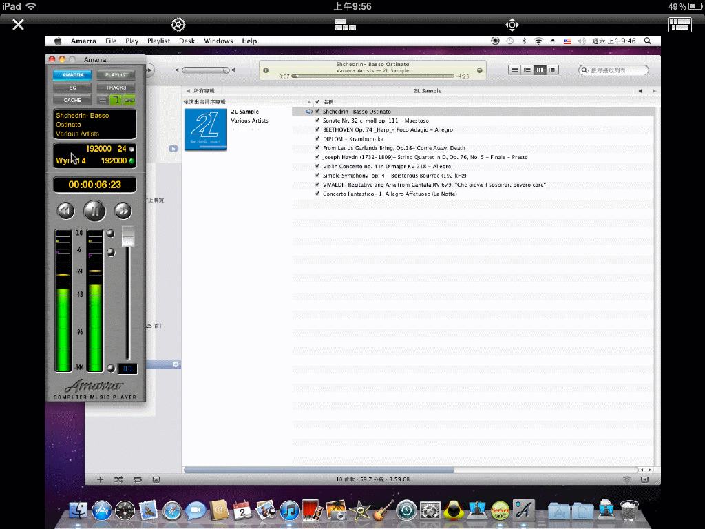The width and height of the screenshot is (705, 529).
Task: Click the Amarra volume fader handle
Action: coord(128,236)
